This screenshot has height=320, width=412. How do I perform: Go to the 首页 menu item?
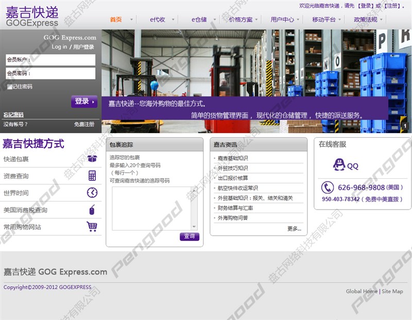tap(116, 20)
